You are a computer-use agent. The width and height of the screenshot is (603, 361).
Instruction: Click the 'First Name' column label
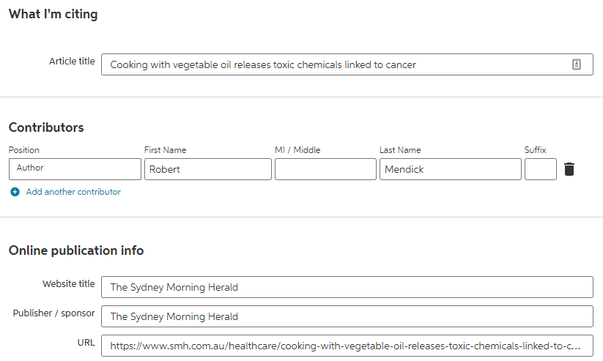pyautogui.click(x=165, y=150)
